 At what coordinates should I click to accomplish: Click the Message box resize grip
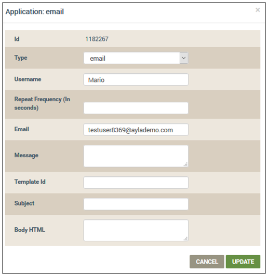186,164
